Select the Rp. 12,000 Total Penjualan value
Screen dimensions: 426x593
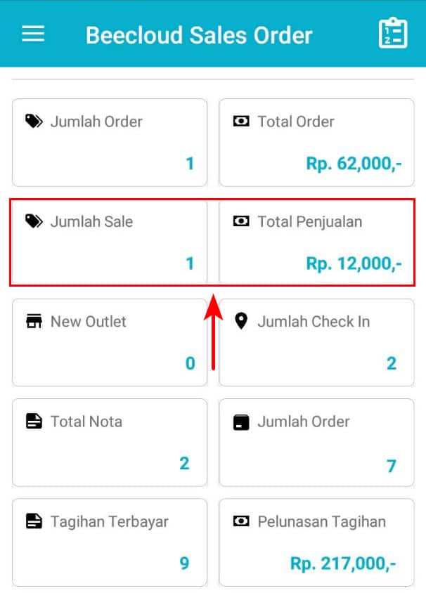point(354,263)
